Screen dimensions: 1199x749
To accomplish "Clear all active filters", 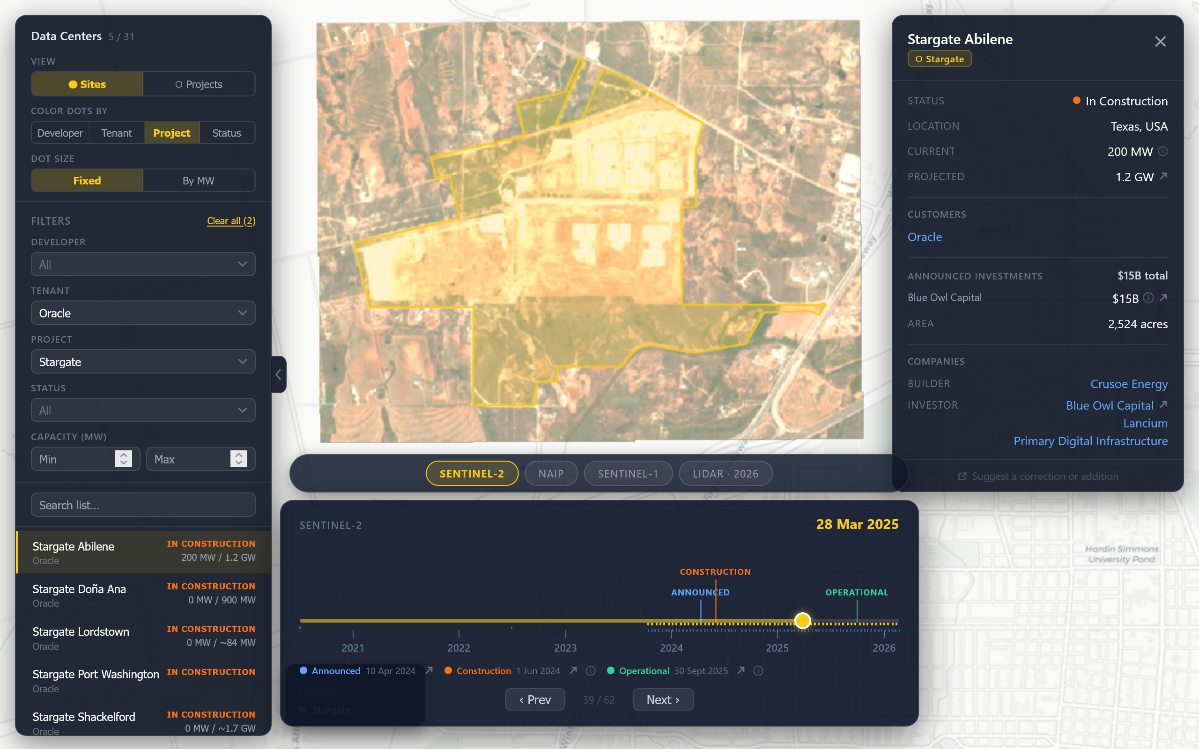I will [230, 221].
